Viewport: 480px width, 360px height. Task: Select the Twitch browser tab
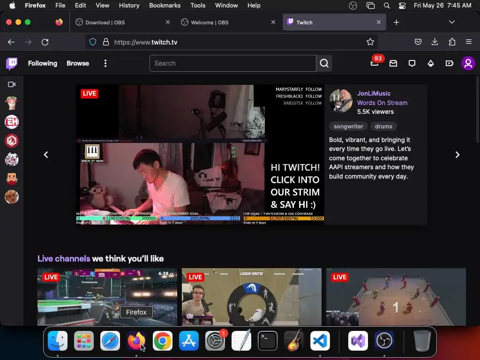click(334, 22)
